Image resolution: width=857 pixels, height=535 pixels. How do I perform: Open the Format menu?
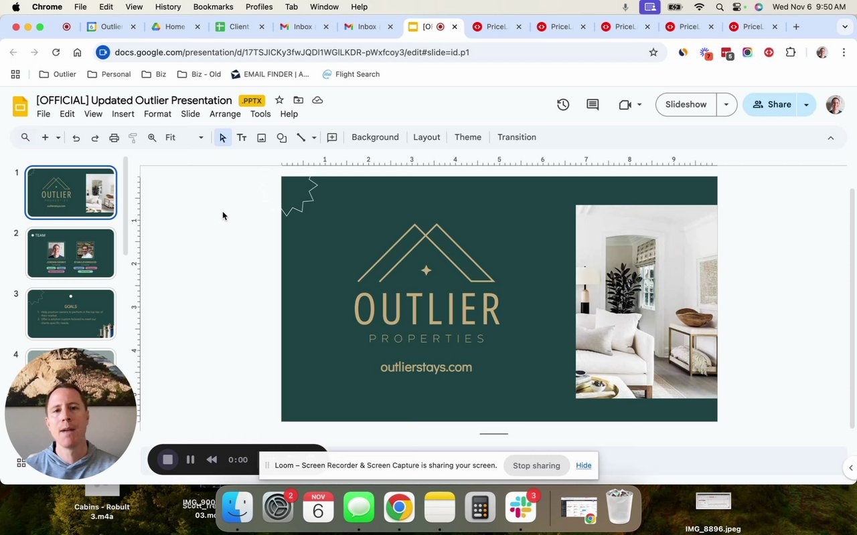pyautogui.click(x=157, y=114)
